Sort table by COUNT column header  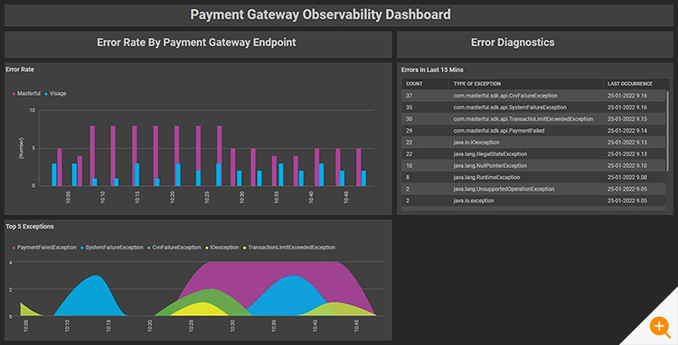(x=426, y=84)
